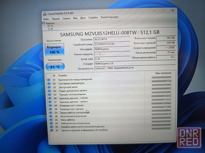Open the Диск menu
205x153 pixels.
click(x=83, y=18)
